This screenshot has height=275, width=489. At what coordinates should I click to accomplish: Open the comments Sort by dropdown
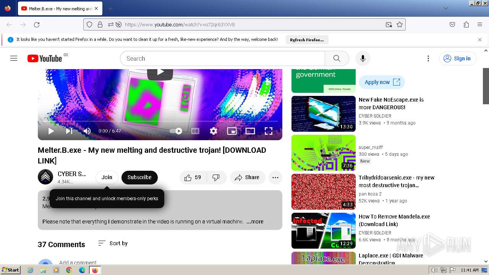point(113,243)
